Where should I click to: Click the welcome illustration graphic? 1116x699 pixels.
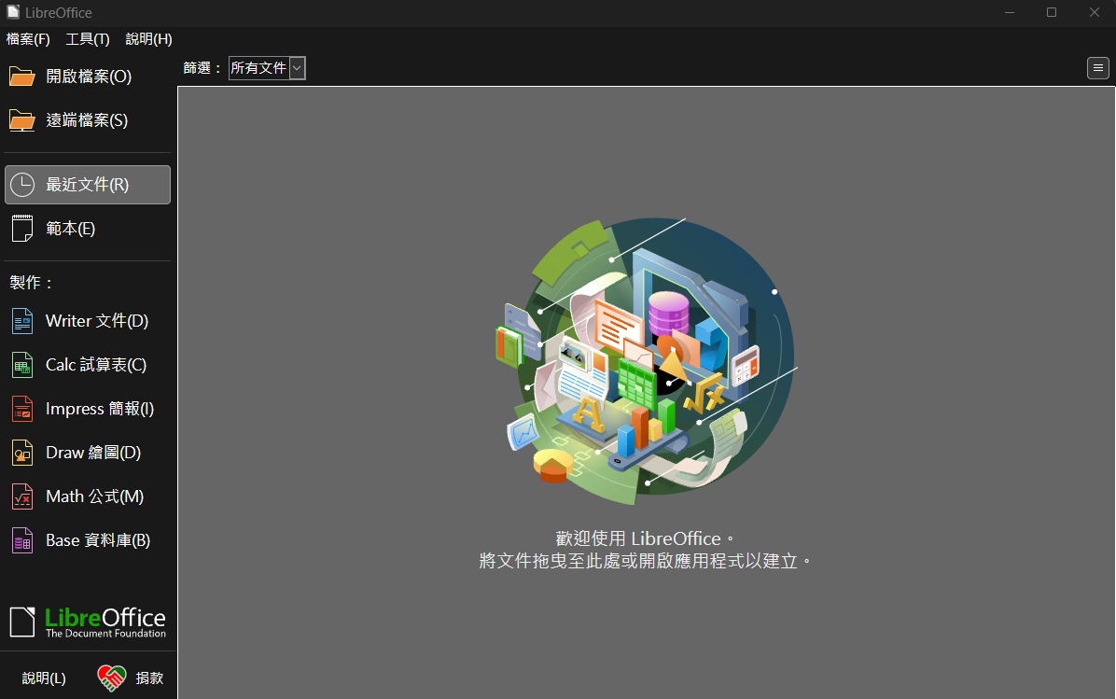click(x=646, y=361)
